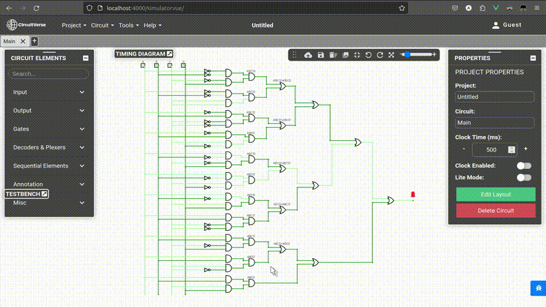Click the Delete Circuit button
This screenshot has height=307, width=546.
click(x=495, y=210)
